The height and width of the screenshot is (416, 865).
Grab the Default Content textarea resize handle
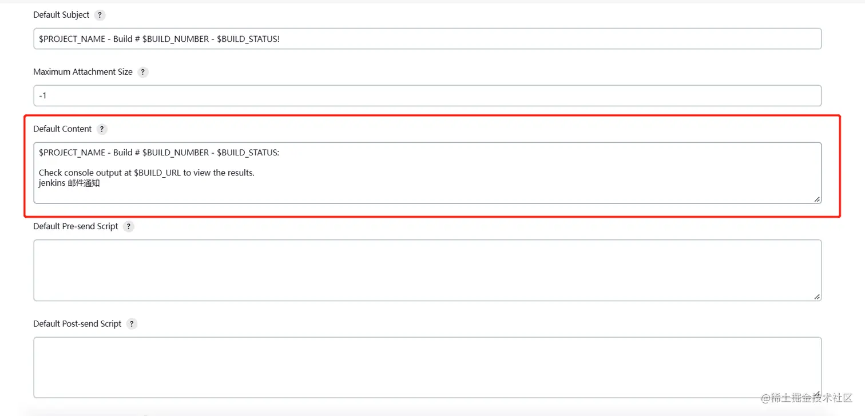817,199
